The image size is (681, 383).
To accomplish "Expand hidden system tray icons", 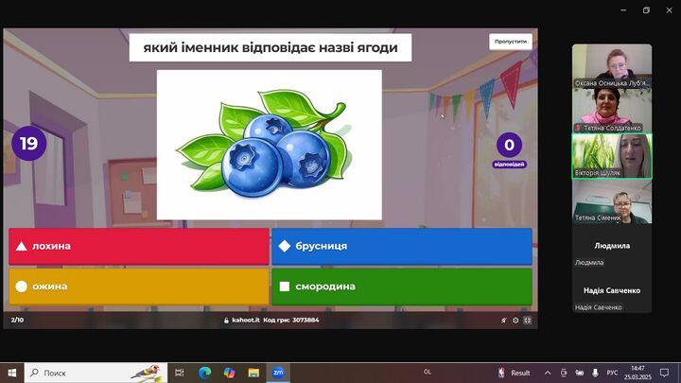I will (x=548, y=373).
